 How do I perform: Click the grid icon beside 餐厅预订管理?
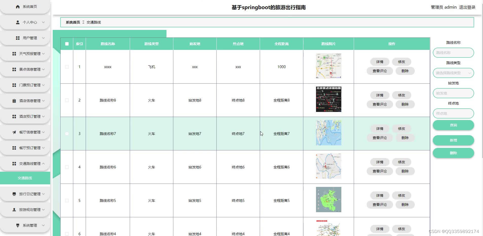click(14, 148)
